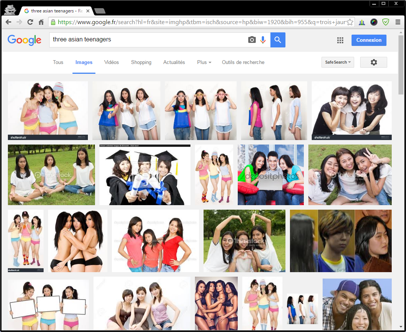This screenshot has height=332, width=406.
Task: Open the Actualités tab
Action: [174, 62]
